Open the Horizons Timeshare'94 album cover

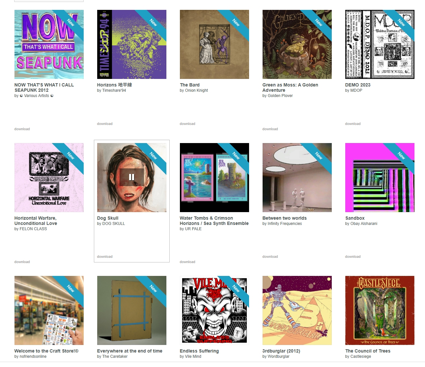tap(132, 44)
